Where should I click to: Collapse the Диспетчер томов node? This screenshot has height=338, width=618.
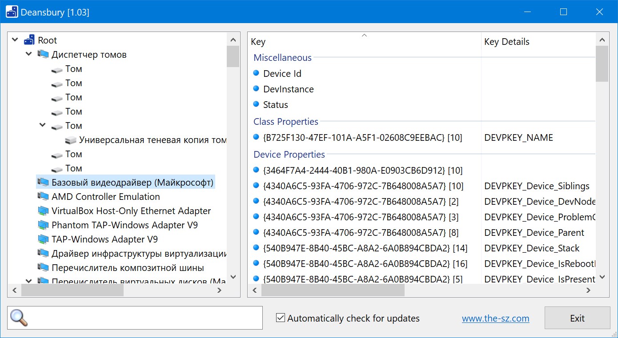[x=29, y=54]
